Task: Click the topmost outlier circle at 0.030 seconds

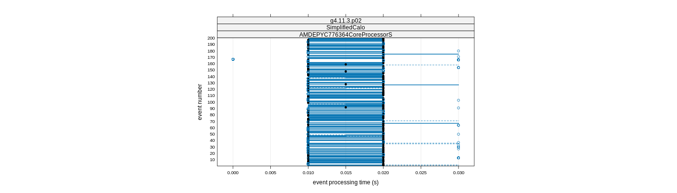Action: [x=458, y=51]
